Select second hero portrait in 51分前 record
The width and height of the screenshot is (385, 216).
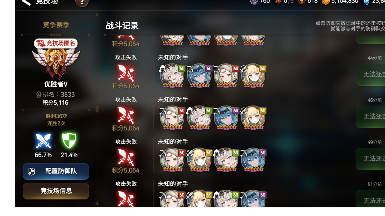point(199,199)
